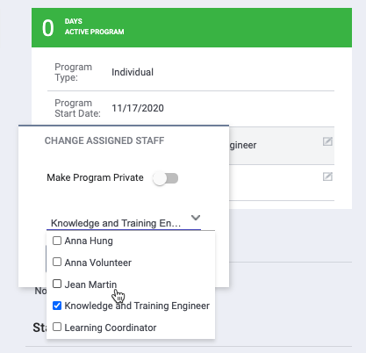The width and height of the screenshot is (366, 353).
Task: Click the Program Start Date value 11/17/2020
Action: coord(138,108)
